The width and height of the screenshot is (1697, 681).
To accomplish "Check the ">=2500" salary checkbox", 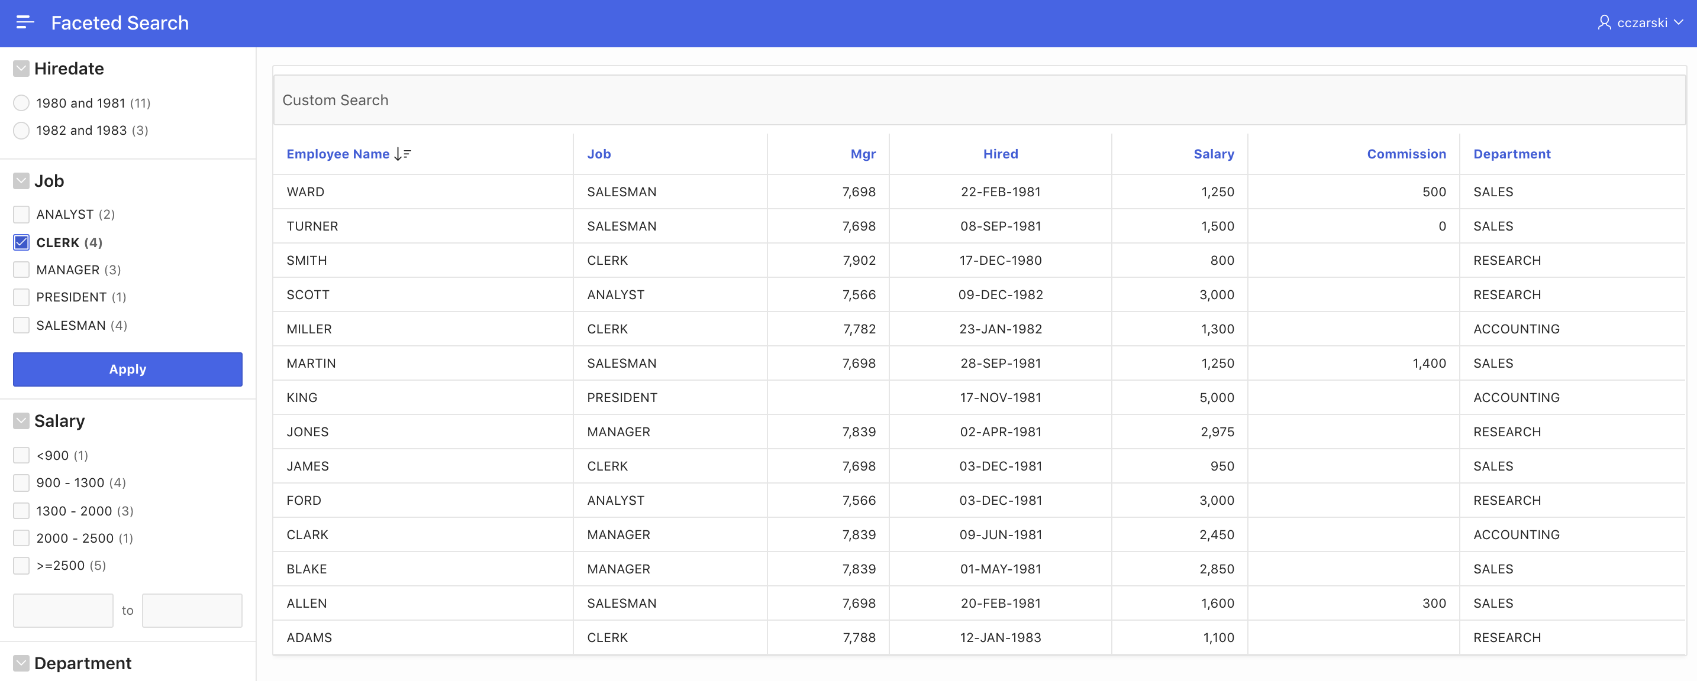I will coord(21,565).
